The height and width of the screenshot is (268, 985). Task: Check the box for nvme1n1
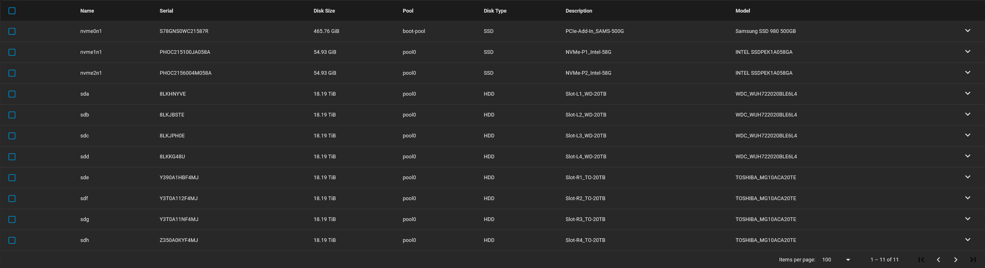(12, 52)
